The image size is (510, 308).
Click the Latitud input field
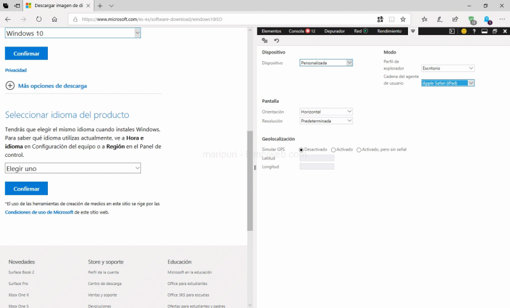317,158
